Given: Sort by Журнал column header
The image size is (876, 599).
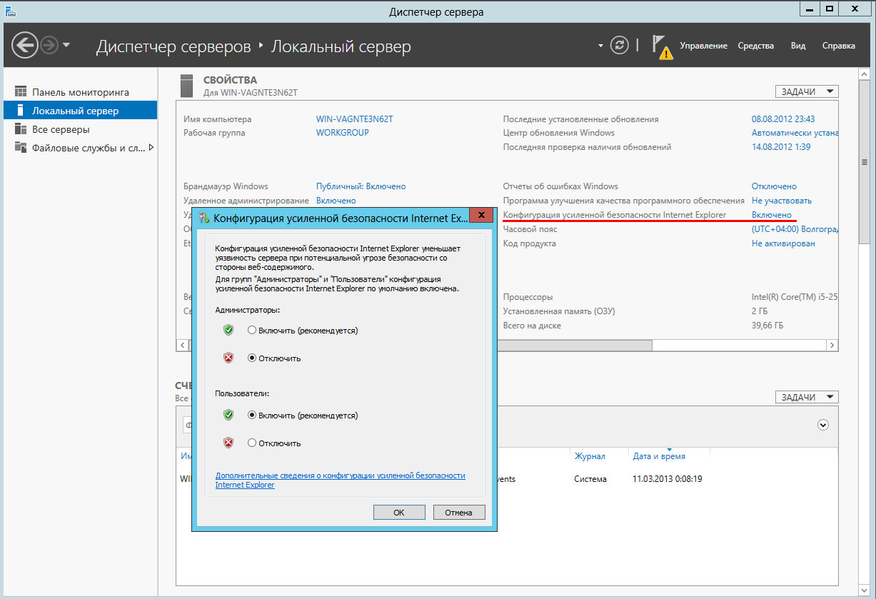Looking at the screenshot, I should (590, 456).
